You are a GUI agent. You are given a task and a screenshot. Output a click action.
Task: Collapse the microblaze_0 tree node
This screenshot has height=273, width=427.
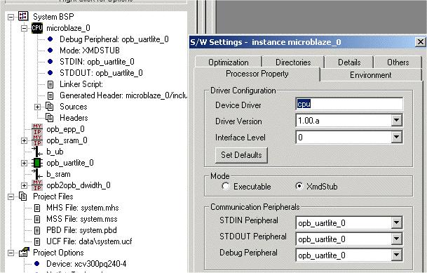pyautogui.click(x=25, y=28)
